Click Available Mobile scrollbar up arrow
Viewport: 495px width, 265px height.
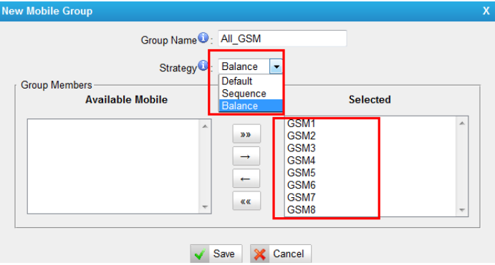pos(205,126)
